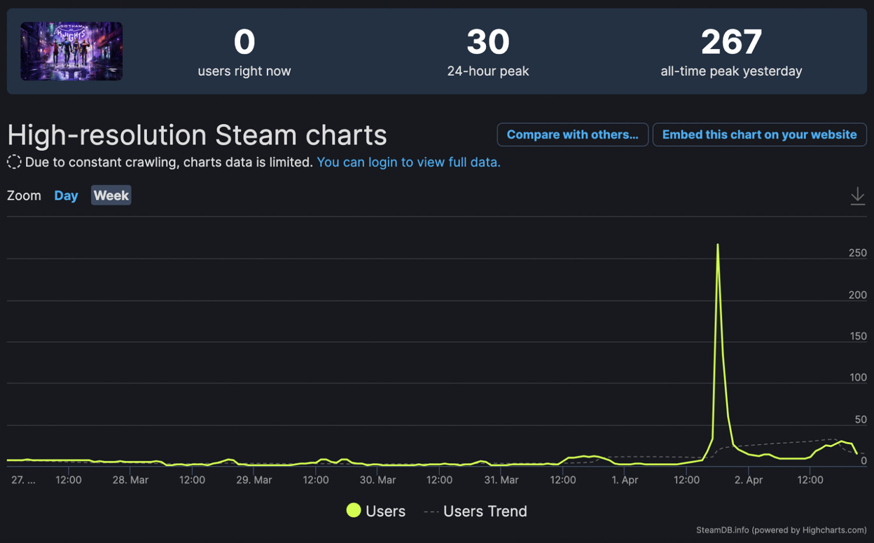The height and width of the screenshot is (543, 874).
Task: Click the 30 24-hour peak value
Action: point(488,42)
